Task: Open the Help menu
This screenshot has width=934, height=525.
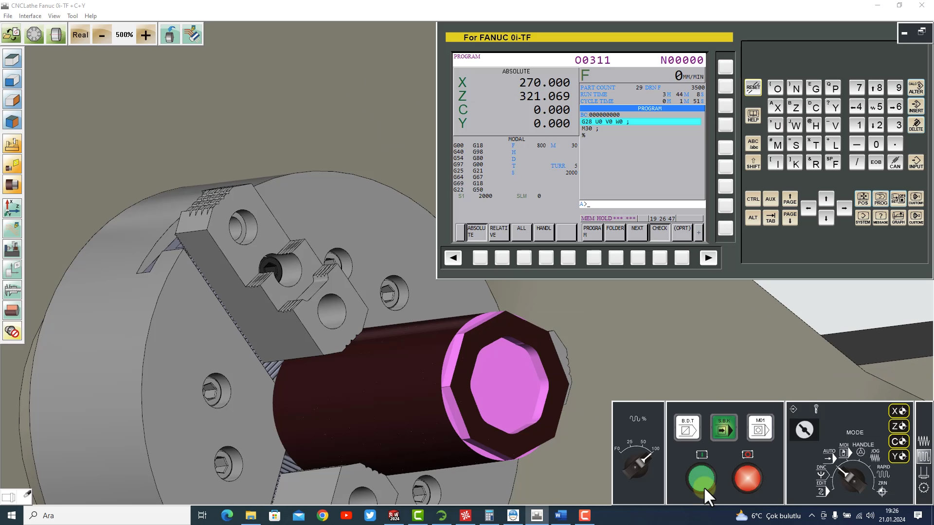Action: click(90, 16)
